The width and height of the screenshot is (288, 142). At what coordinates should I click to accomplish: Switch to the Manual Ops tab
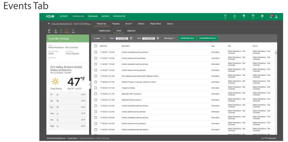point(101,24)
